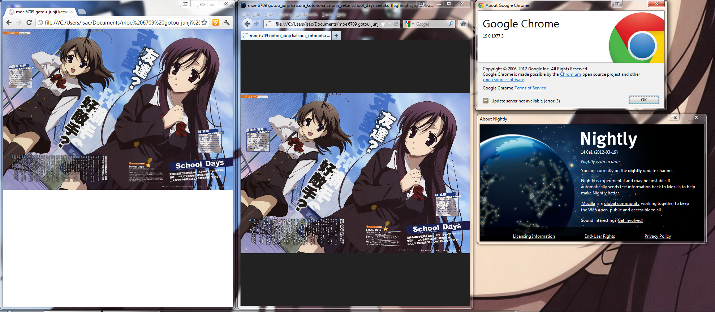Open the Privacy Policy link in About Nightly
The width and height of the screenshot is (715, 312).
(658, 236)
